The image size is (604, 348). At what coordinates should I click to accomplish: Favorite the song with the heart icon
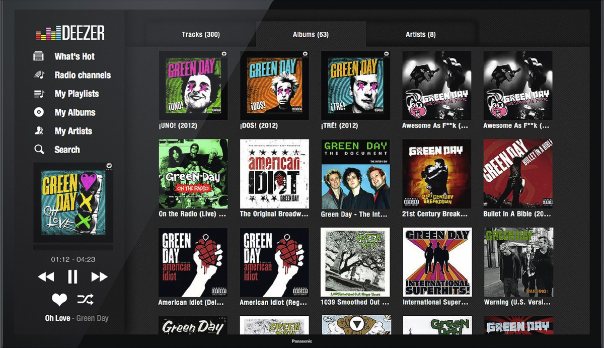pyautogui.click(x=59, y=300)
